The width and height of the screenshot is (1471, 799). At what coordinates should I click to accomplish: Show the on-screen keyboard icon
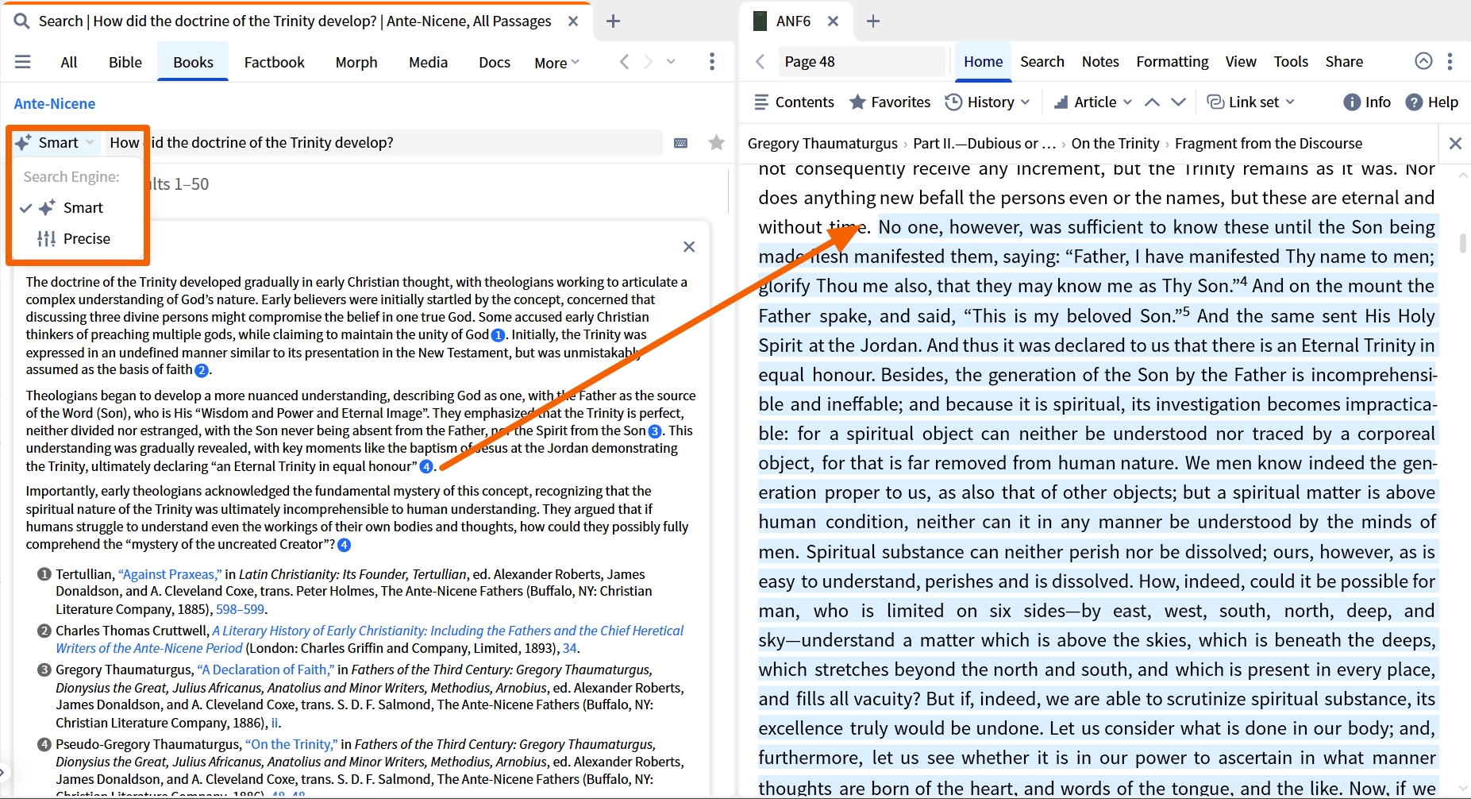[680, 143]
